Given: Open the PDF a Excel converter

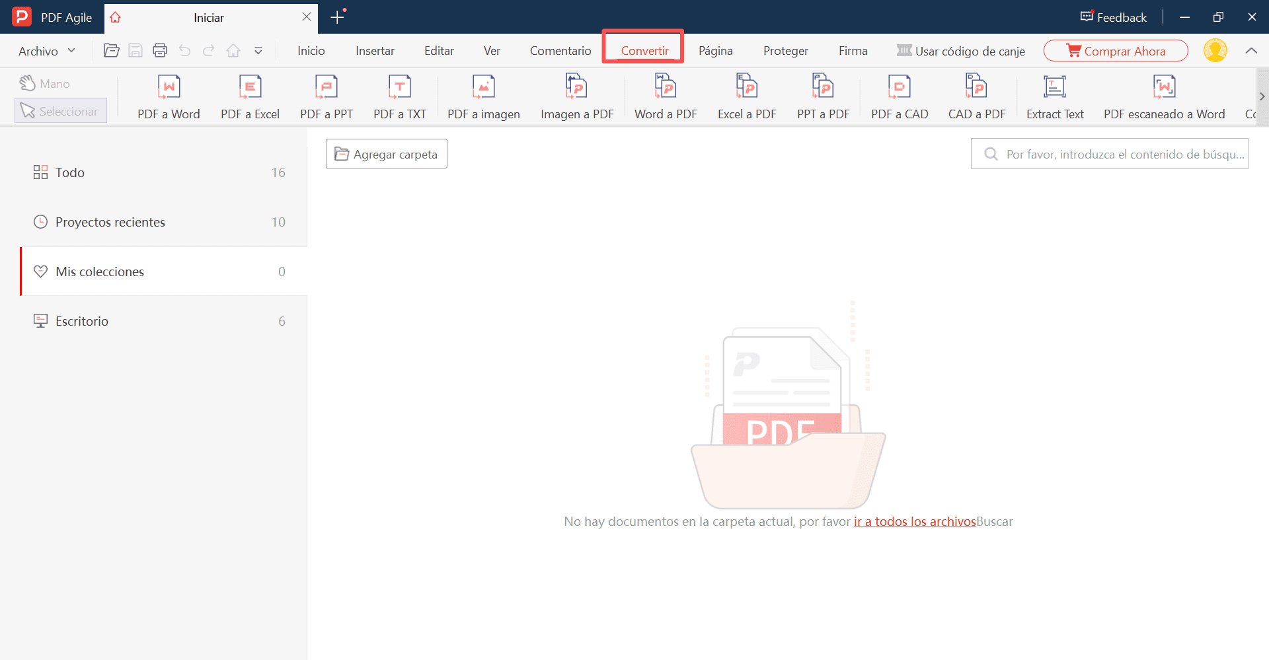Looking at the screenshot, I should coord(250,96).
